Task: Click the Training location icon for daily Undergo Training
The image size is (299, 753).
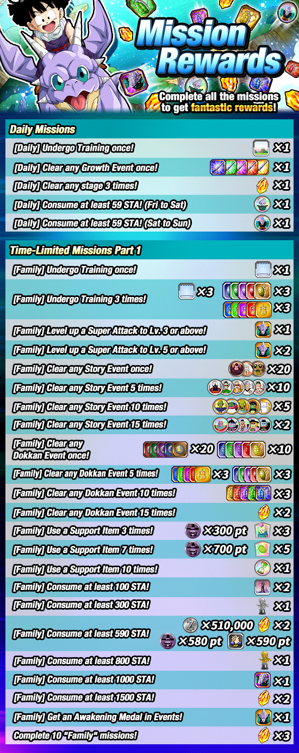Action: [261, 148]
